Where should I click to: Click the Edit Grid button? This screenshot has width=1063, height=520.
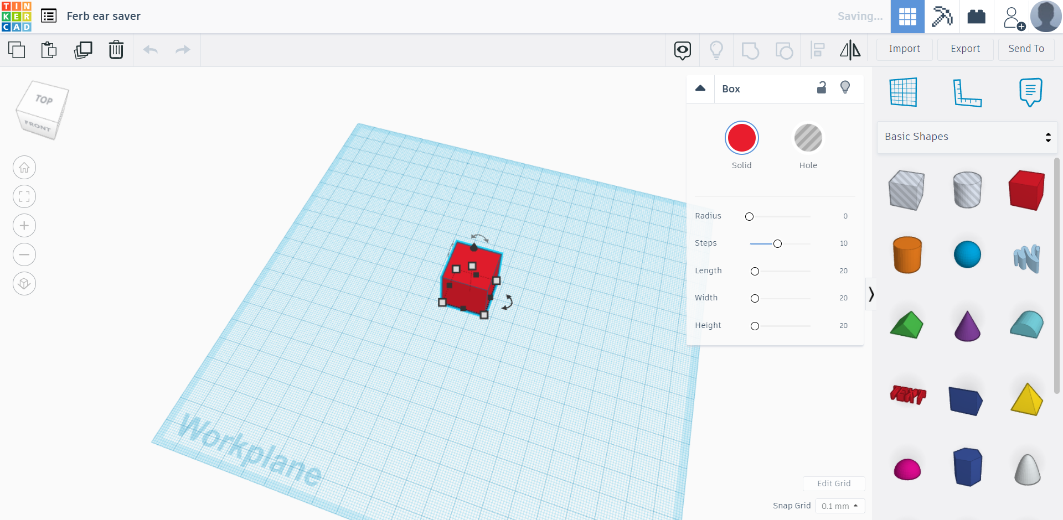834,483
